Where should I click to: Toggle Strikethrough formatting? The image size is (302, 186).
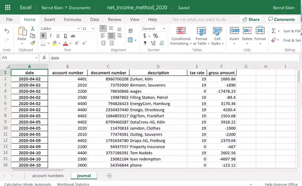tap(73, 36)
